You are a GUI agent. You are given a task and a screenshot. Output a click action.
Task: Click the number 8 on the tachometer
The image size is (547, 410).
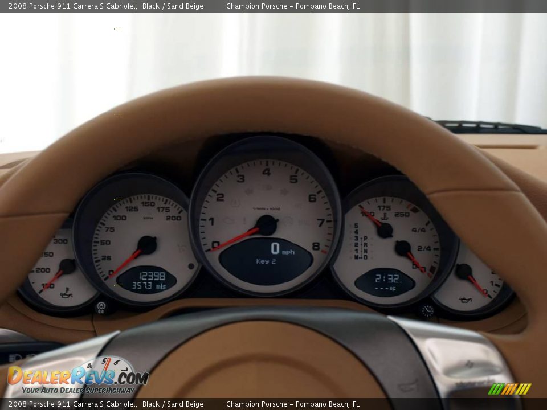(316, 246)
